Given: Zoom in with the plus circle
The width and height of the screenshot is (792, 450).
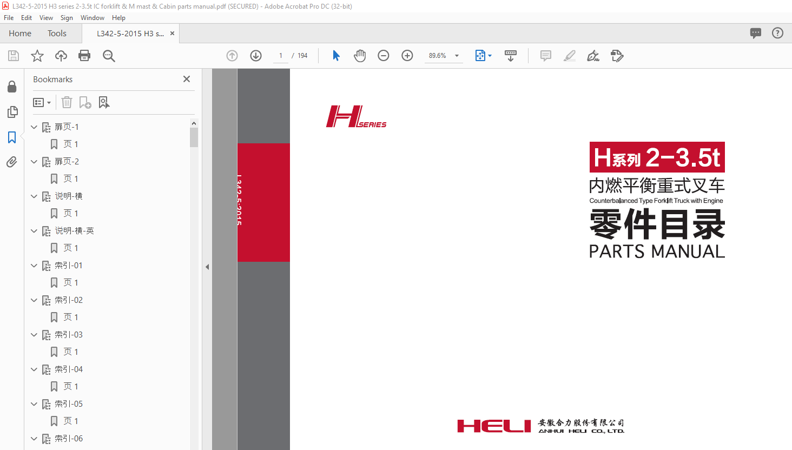Looking at the screenshot, I should [x=407, y=56].
